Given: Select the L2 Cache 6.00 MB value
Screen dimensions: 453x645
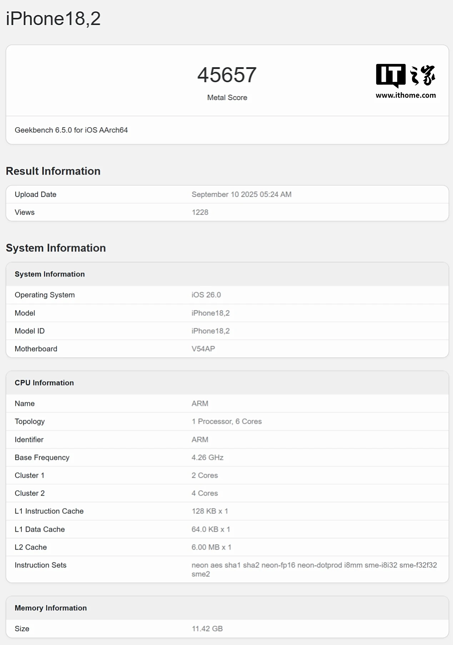Looking at the screenshot, I should tap(211, 547).
